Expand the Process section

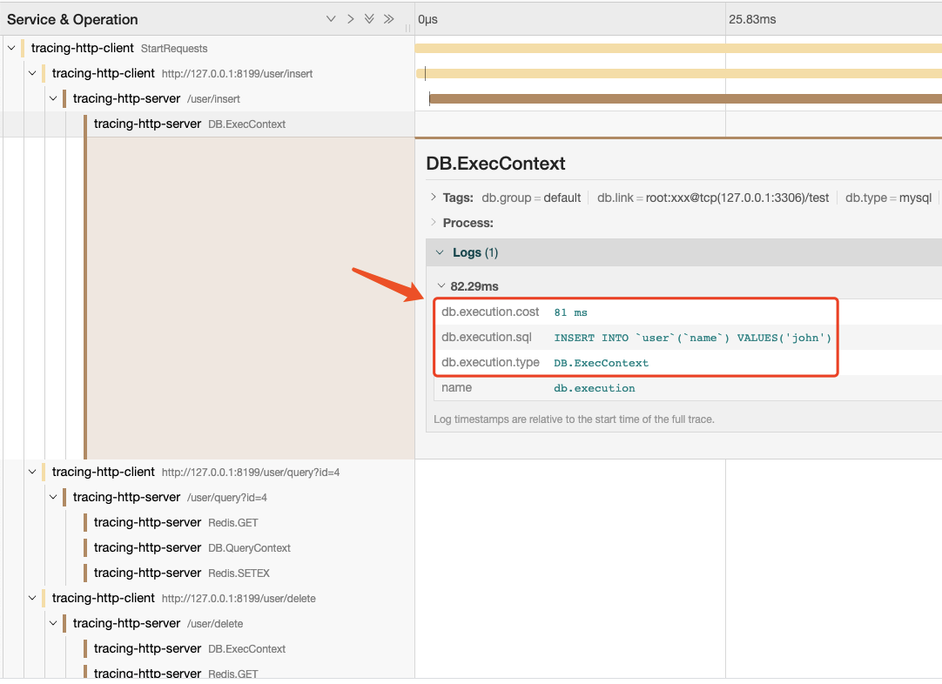click(434, 223)
